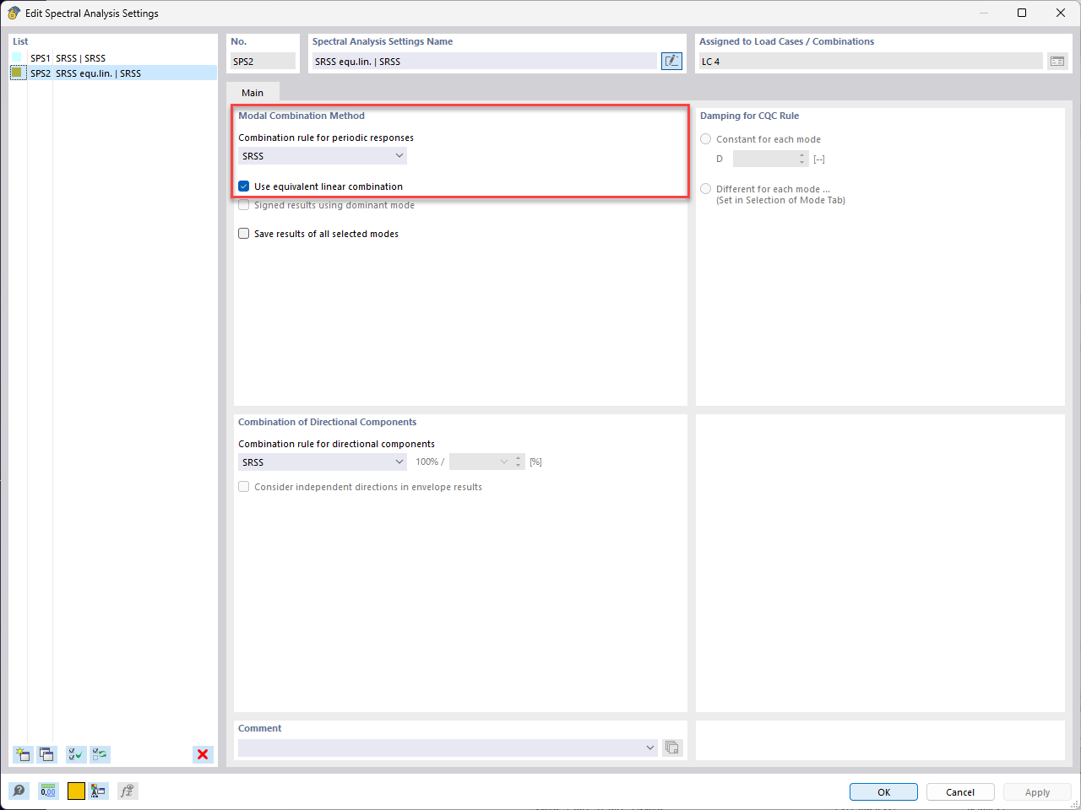
Task: Open the assigned load cases selection icon
Action: click(1057, 61)
